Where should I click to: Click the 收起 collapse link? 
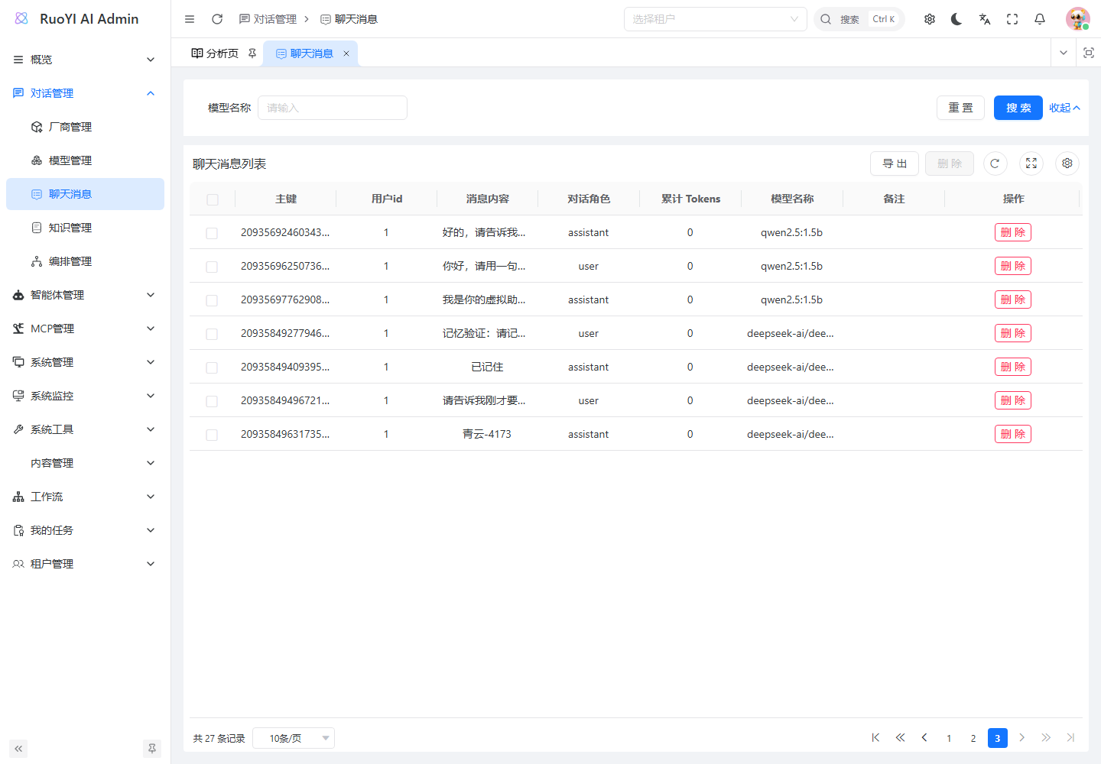point(1064,108)
